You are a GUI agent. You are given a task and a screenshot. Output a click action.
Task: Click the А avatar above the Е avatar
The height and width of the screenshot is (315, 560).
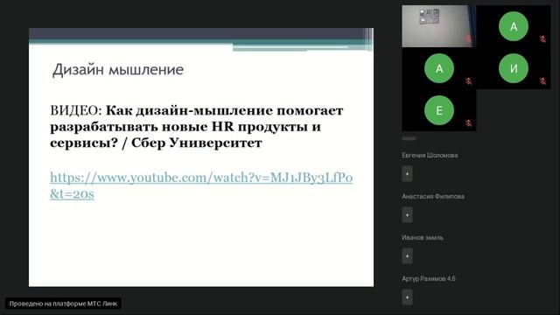pyautogui.click(x=439, y=68)
